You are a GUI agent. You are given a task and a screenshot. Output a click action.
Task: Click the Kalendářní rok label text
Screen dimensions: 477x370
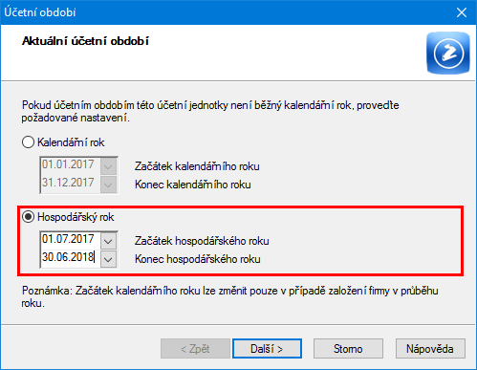71,142
